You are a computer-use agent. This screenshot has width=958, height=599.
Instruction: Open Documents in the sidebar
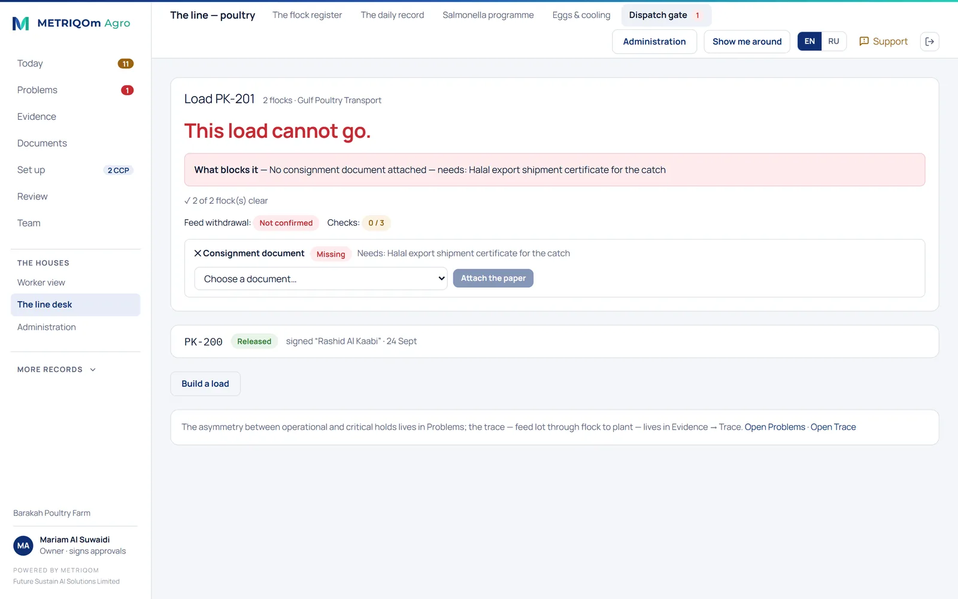coord(75,143)
